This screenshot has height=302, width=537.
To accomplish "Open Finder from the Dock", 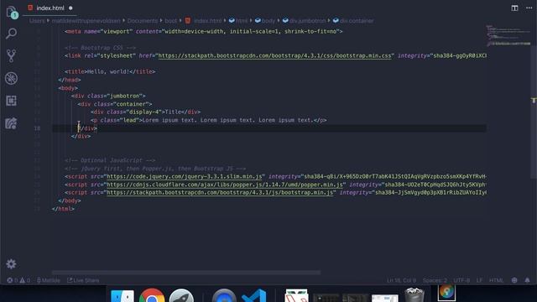I will 123,296.
